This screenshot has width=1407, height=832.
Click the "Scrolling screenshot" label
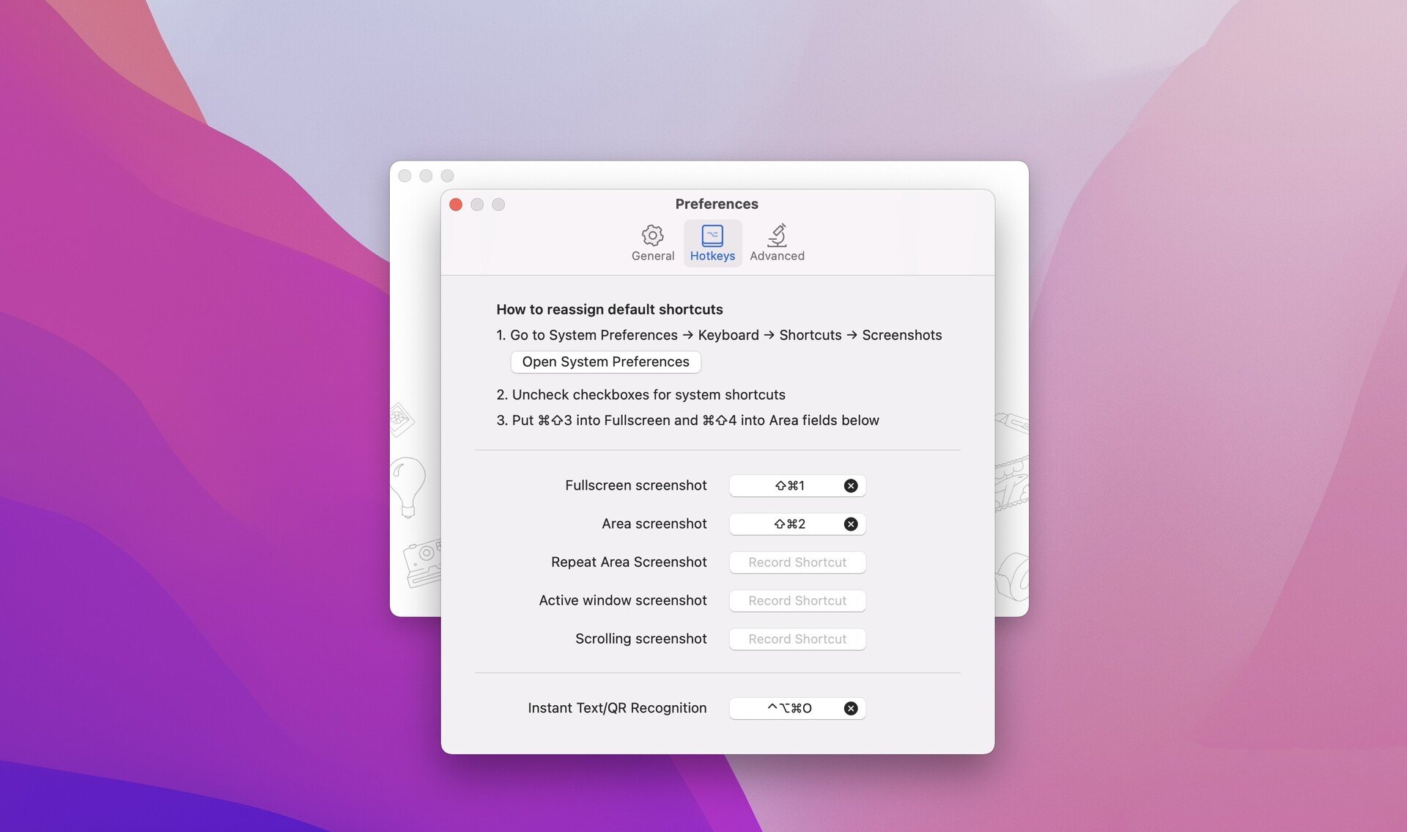(640, 639)
